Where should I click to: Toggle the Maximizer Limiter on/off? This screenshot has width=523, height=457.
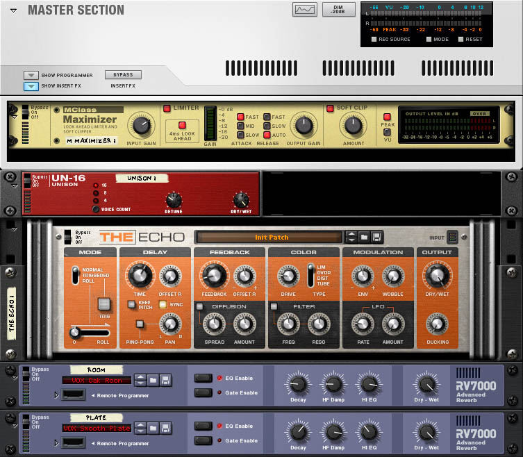point(167,108)
